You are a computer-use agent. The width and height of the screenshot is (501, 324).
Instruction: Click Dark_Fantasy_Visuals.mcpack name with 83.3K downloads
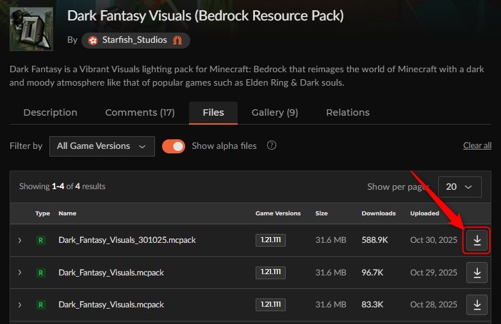[111, 305]
